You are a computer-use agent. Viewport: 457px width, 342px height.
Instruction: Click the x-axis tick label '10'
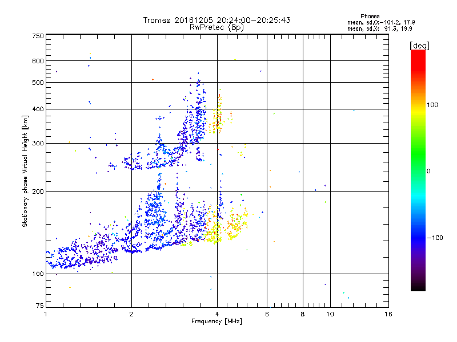coord(330,314)
